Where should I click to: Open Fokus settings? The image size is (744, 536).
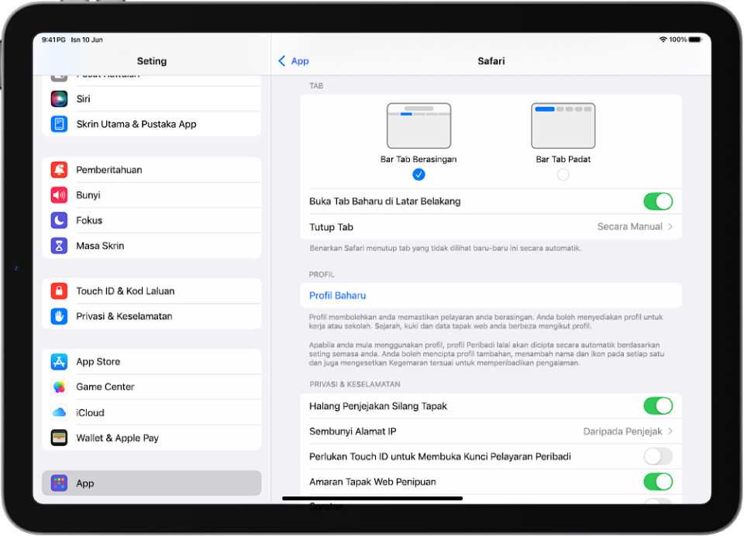point(151,220)
